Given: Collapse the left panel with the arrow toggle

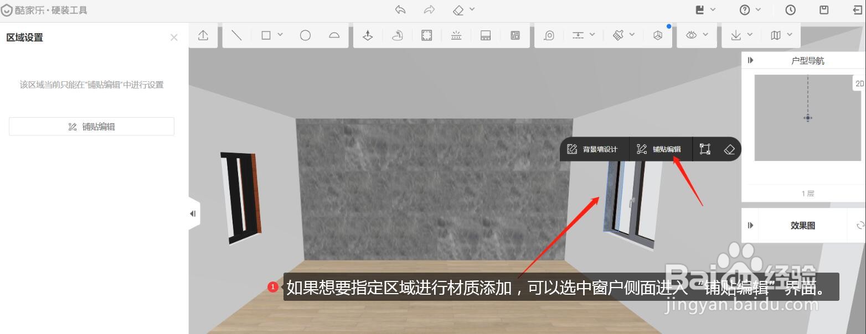Looking at the screenshot, I should point(193,213).
